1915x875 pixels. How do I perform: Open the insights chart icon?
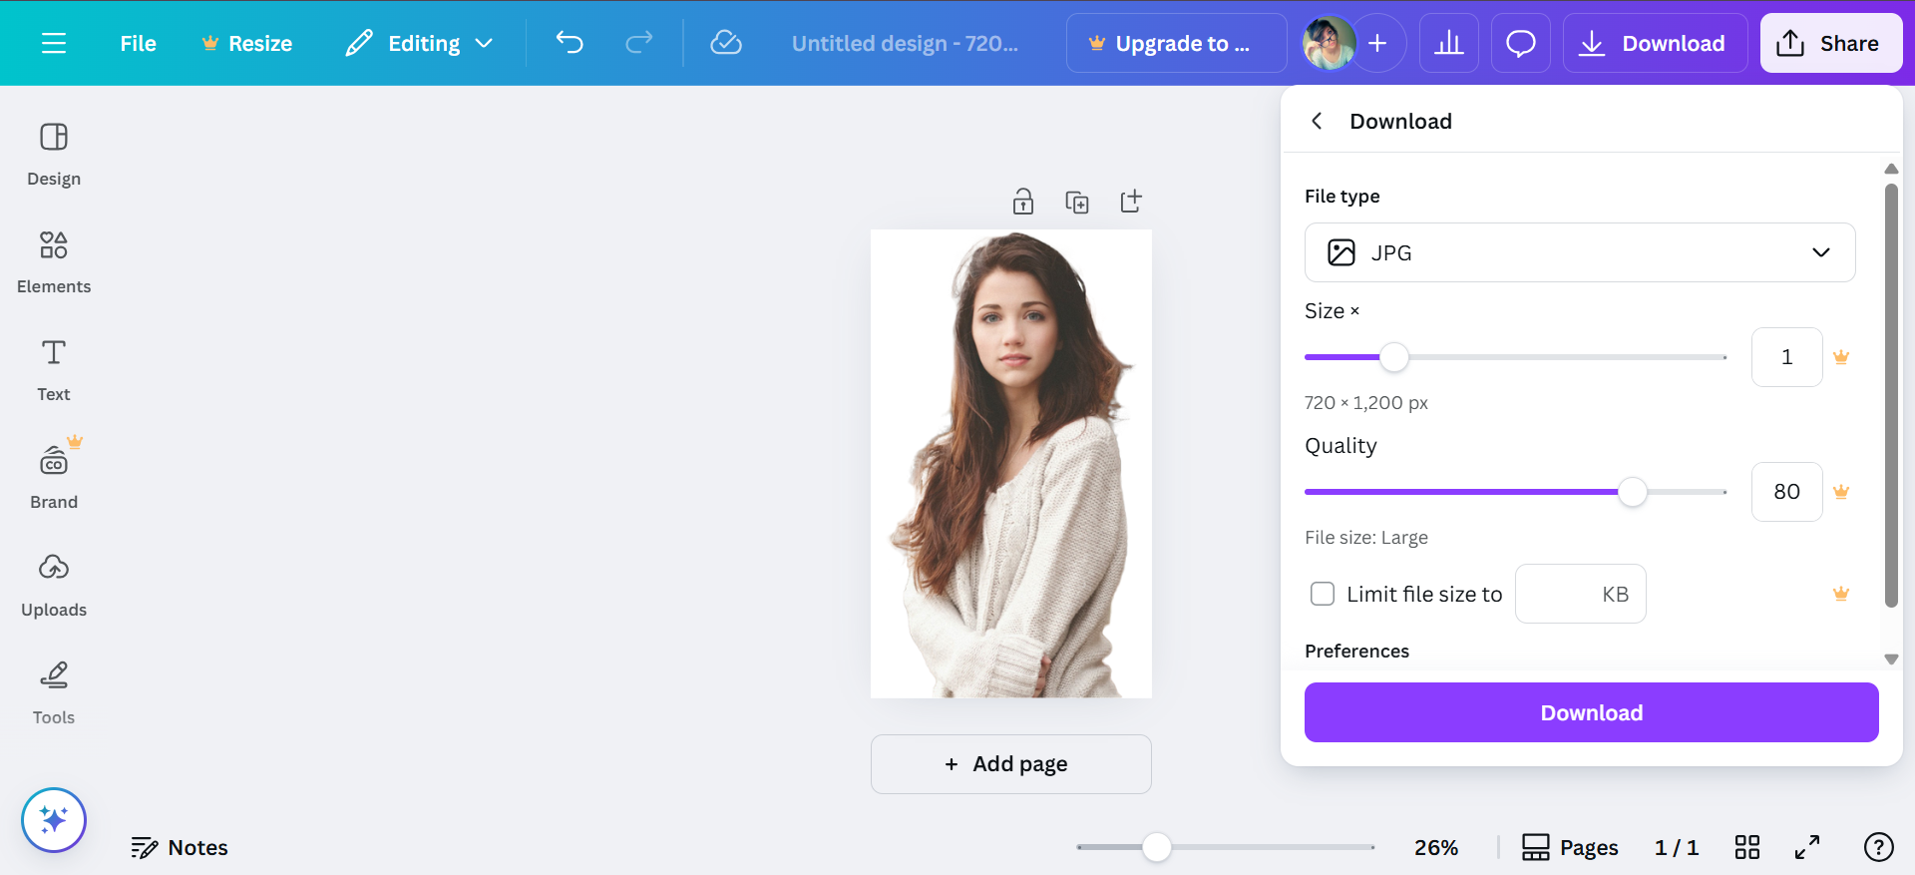coord(1448,43)
